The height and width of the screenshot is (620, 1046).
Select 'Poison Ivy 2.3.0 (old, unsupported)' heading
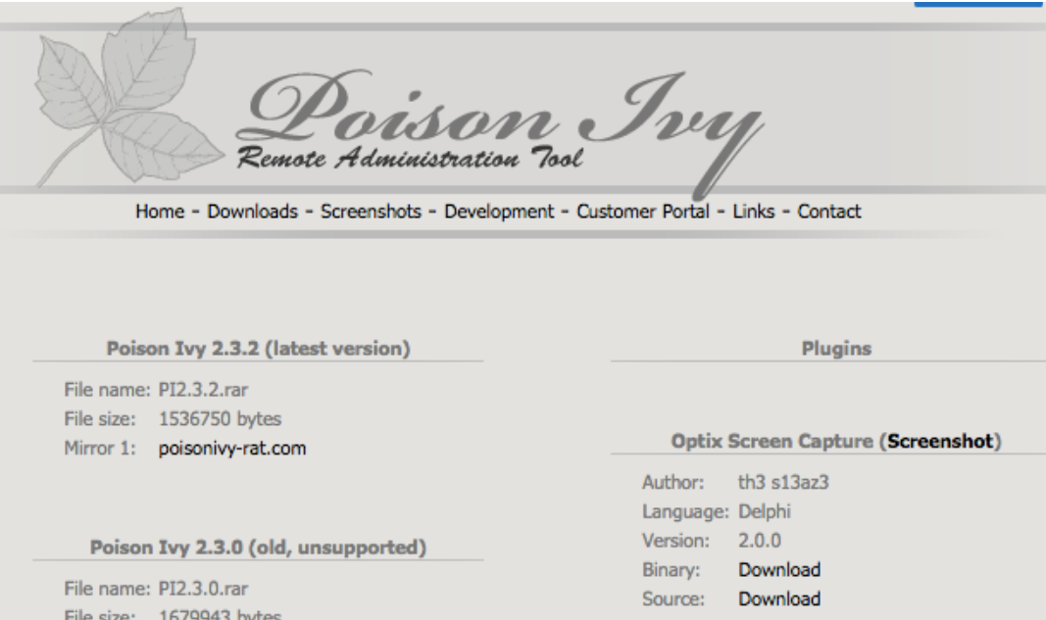[258, 548]
